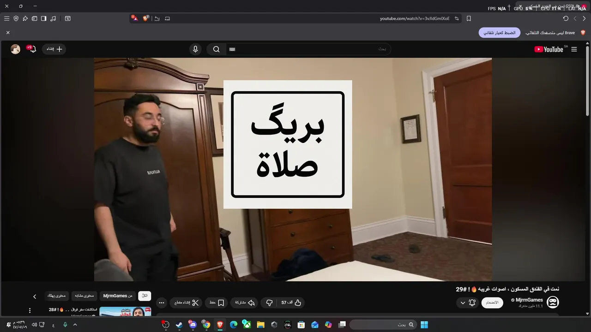The image size is (591, 332).
Task: Open Steam from the taskbar
Action: [x=179, y=325]
